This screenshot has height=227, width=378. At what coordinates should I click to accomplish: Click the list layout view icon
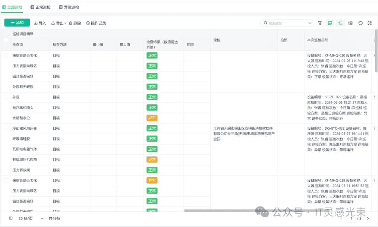click(350, 23)
